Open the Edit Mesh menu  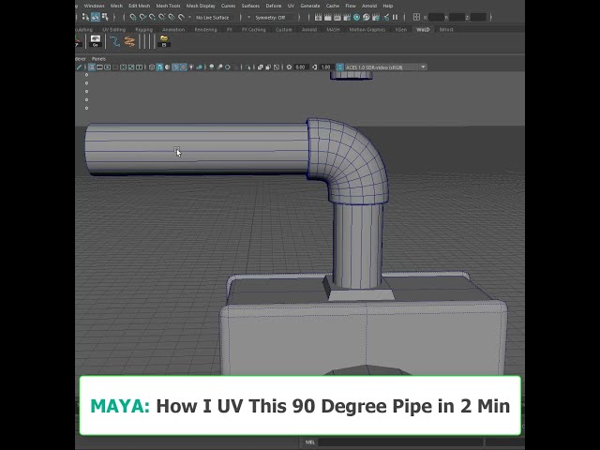(x=140, y=6)
